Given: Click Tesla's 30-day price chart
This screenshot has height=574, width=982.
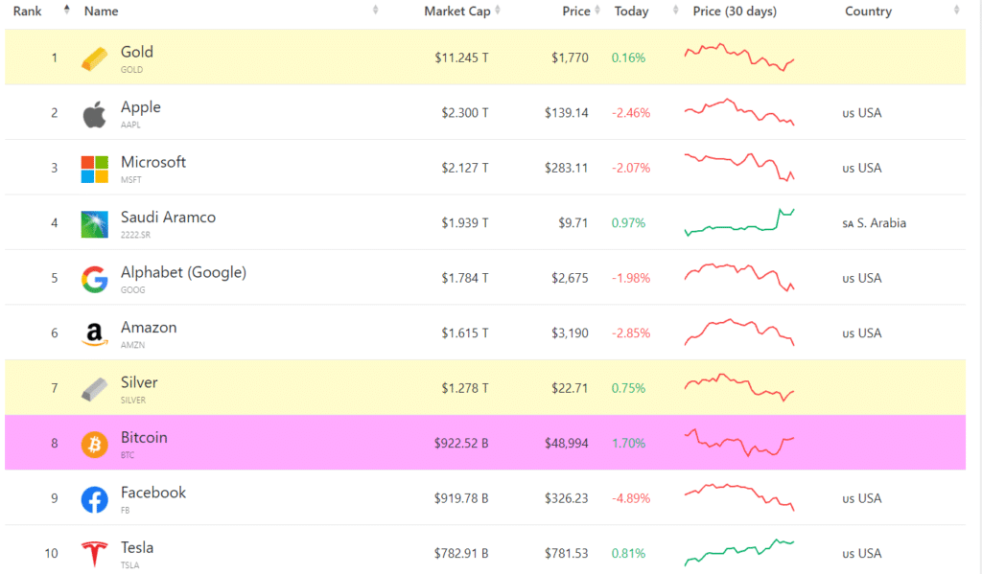Looking at the screenshot, I should 739,553.
